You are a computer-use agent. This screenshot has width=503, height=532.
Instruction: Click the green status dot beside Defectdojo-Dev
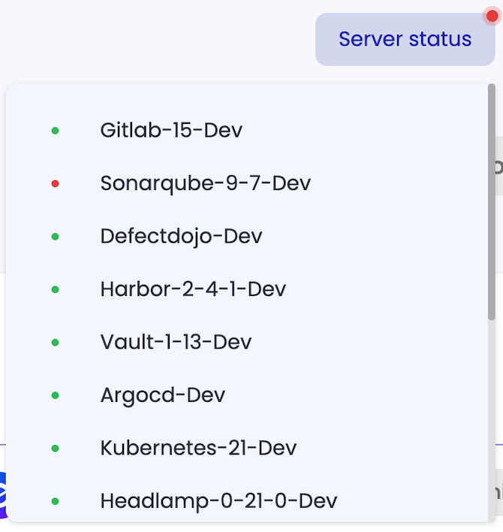tap(56, 237)
